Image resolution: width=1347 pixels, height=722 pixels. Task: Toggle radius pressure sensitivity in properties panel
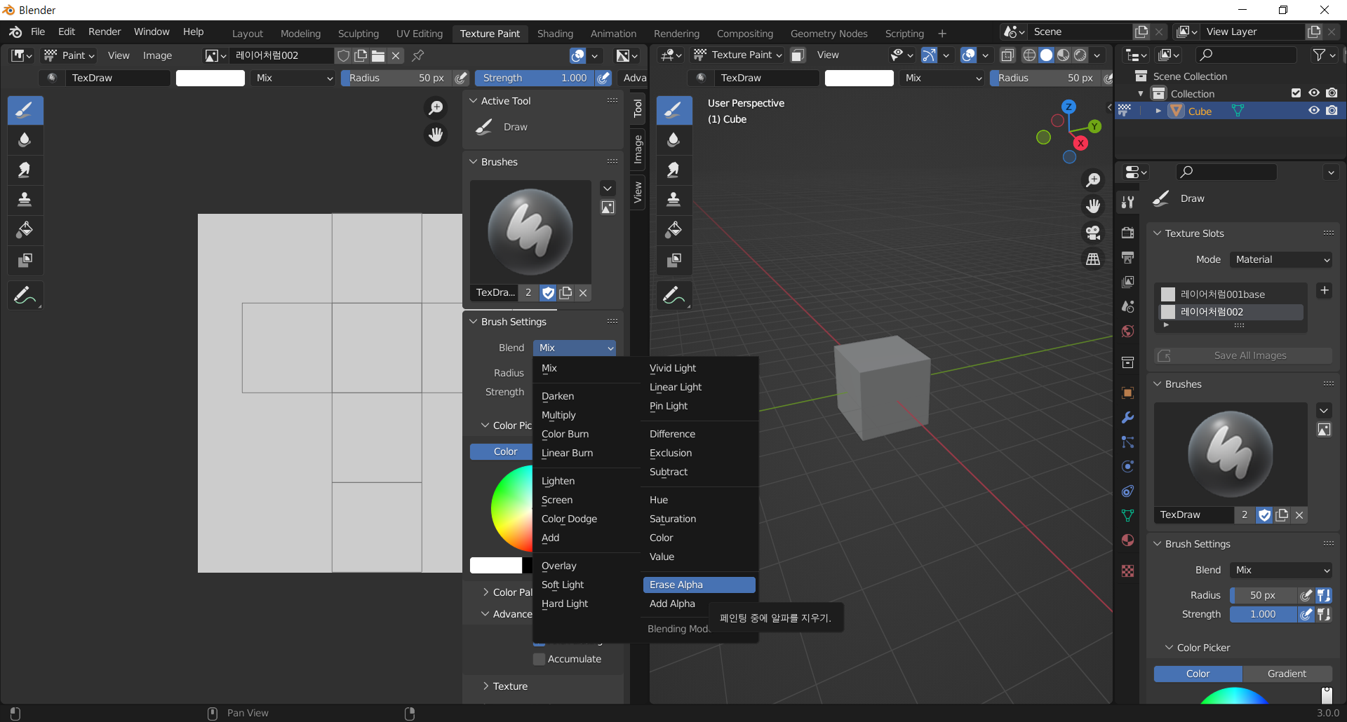tap(1306, 595)
